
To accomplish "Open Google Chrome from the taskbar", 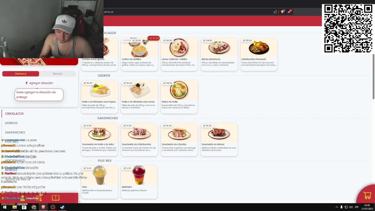I will click(34, 207).
